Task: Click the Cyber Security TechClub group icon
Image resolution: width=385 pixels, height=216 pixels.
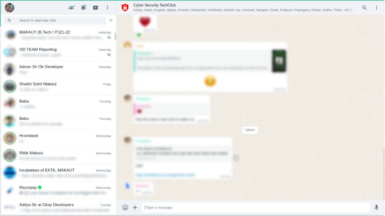Action: click(x=125, y=7)
